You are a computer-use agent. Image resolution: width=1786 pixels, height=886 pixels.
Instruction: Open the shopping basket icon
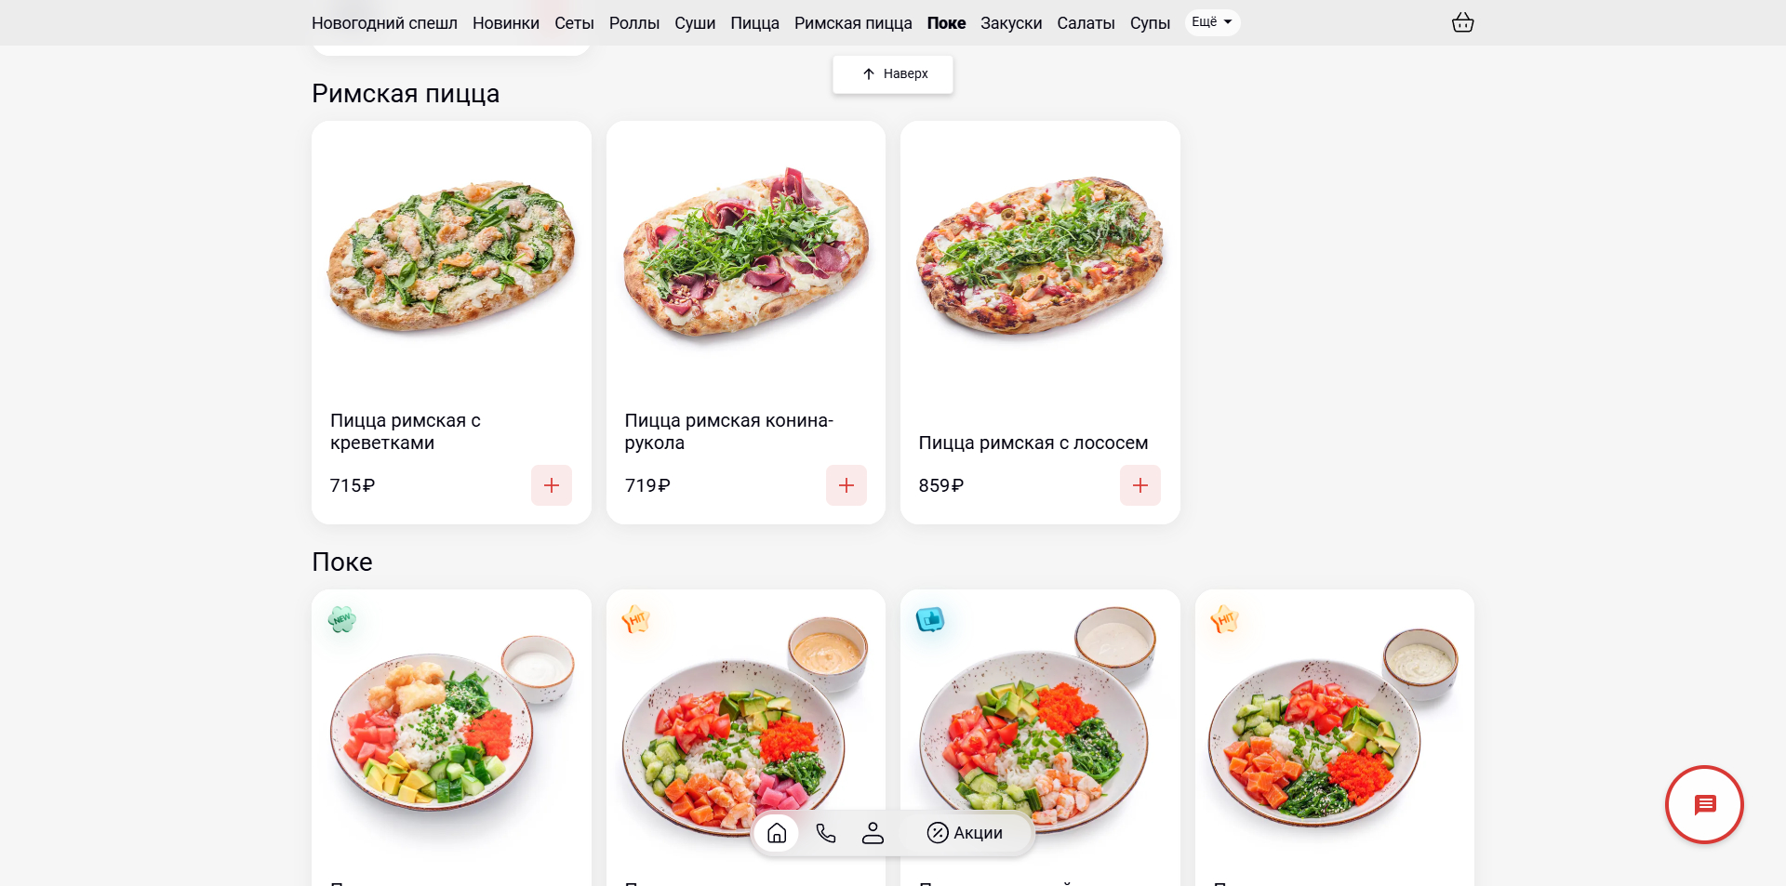point(1462,22)
